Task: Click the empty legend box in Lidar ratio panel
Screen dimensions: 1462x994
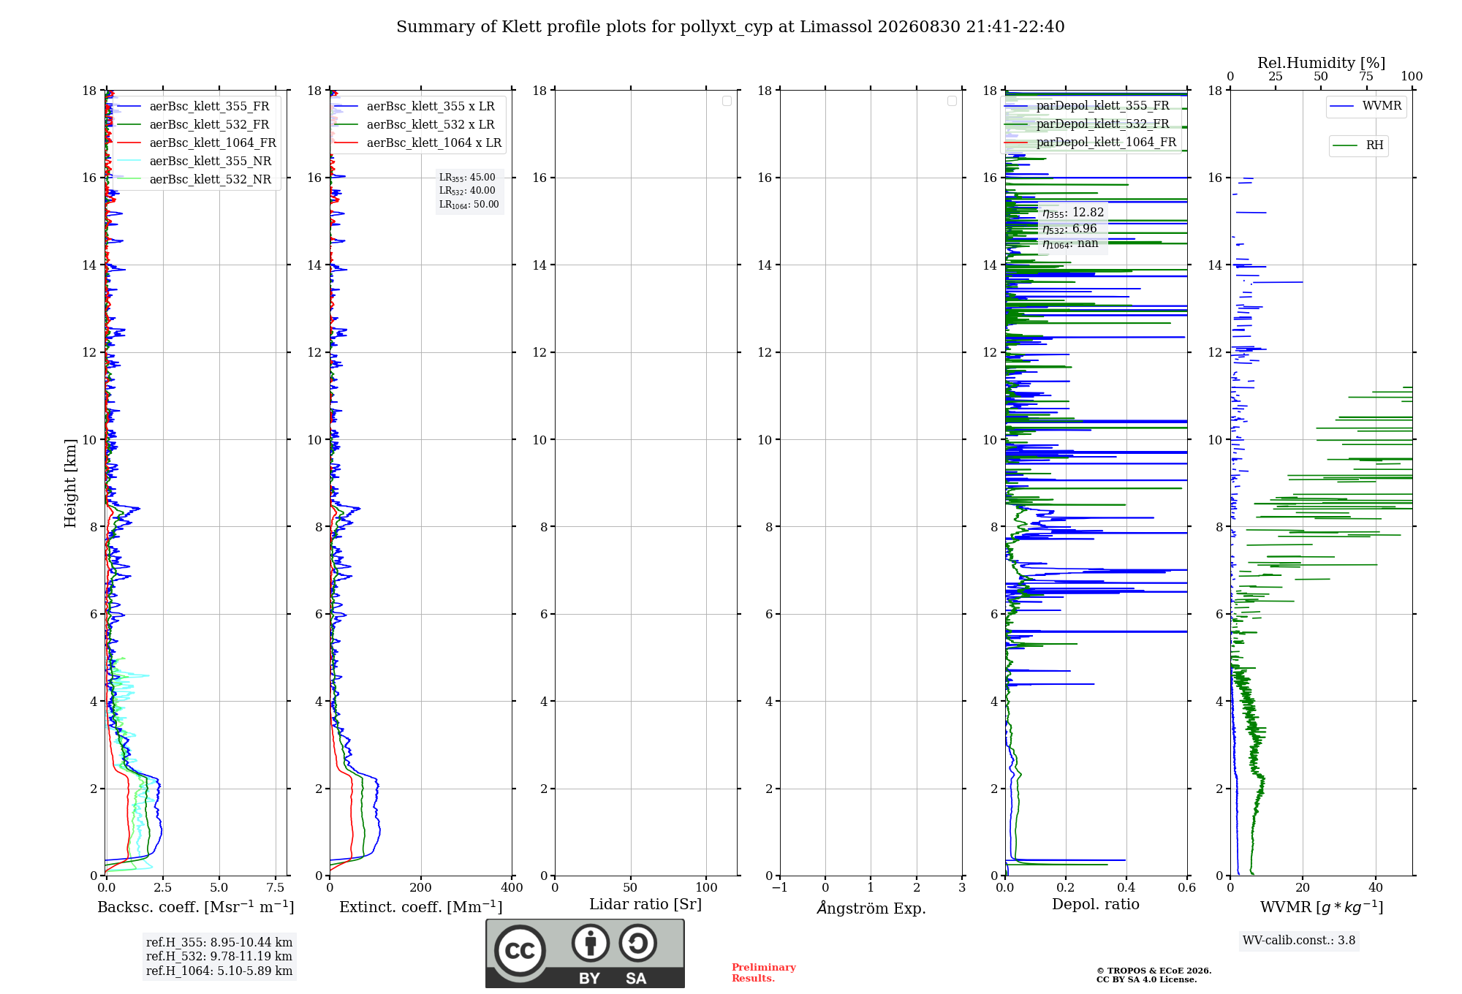Action: pyautogui.click(x=727, y=101)
